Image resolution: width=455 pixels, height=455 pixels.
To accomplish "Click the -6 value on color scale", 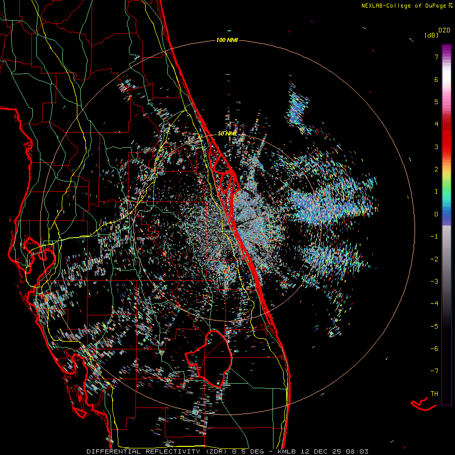I will point(434,349).
